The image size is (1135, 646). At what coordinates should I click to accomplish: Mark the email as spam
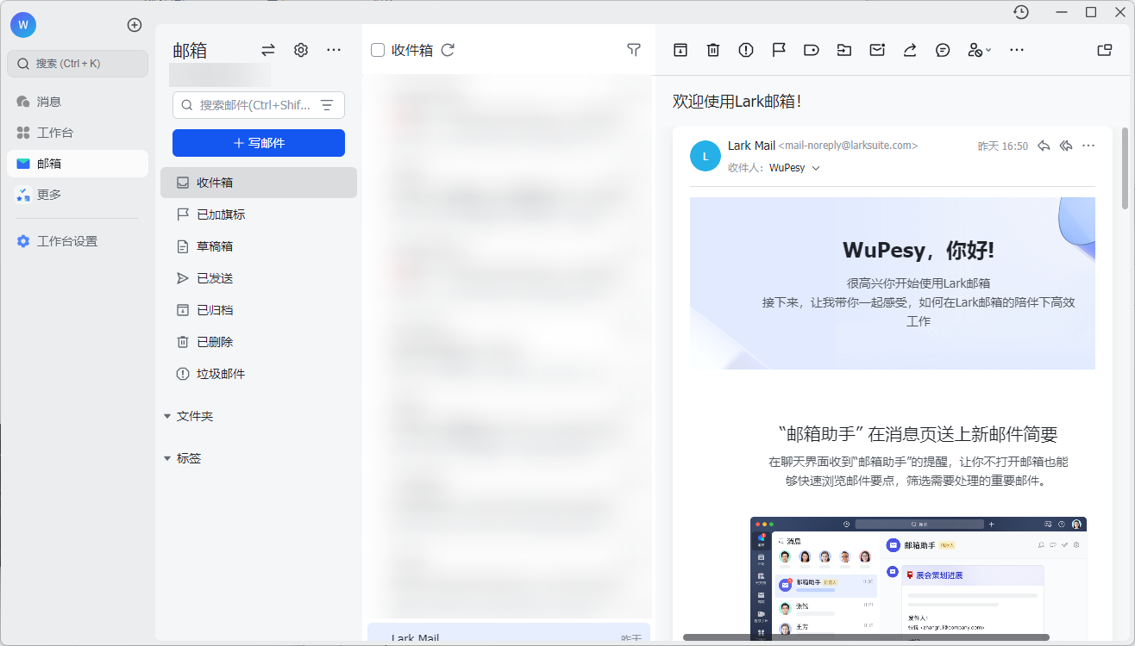pyautogui.click(x=746, y=50)
